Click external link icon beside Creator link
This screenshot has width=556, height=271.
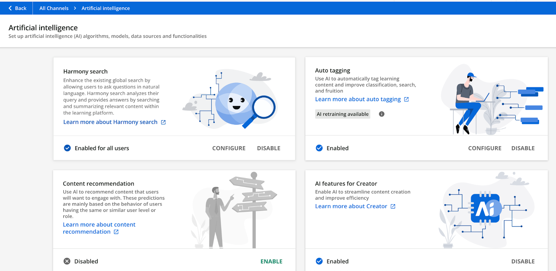(393, 207)
